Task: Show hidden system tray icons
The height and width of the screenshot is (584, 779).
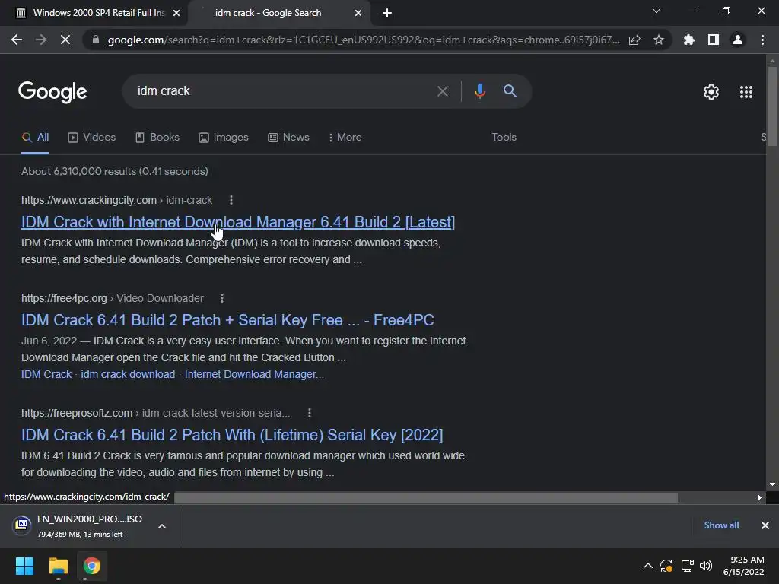Action: click(648, 566)
